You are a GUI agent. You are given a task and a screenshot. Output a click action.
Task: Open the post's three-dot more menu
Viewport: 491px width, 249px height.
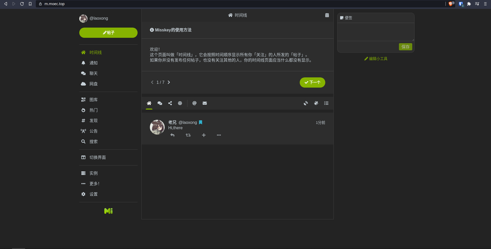pos(219,135)
